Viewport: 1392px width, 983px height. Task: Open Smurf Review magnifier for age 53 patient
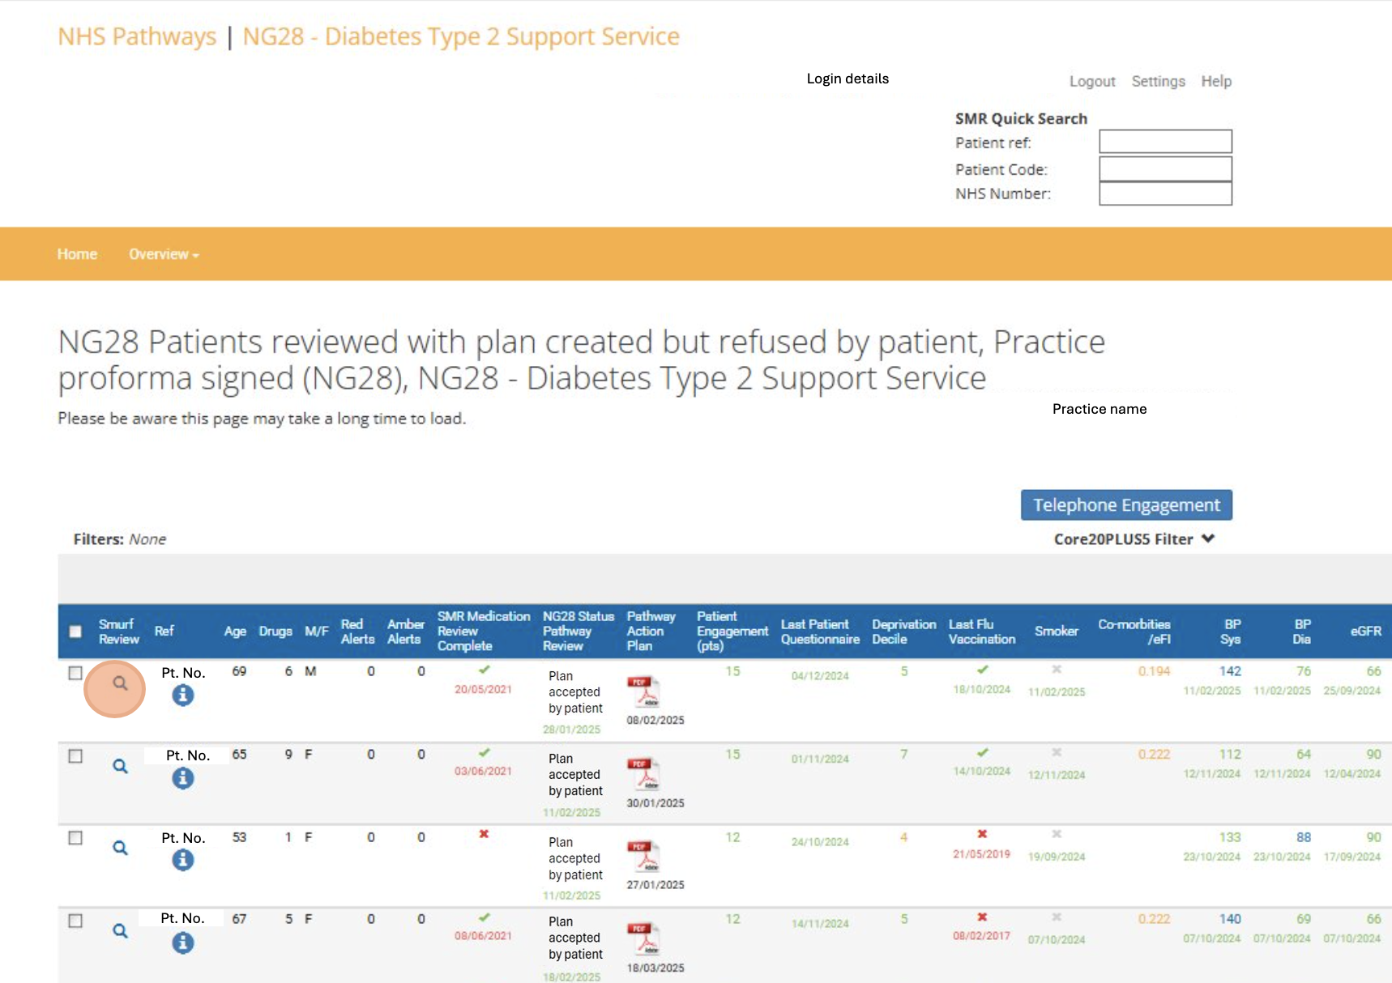click(120, 848)
